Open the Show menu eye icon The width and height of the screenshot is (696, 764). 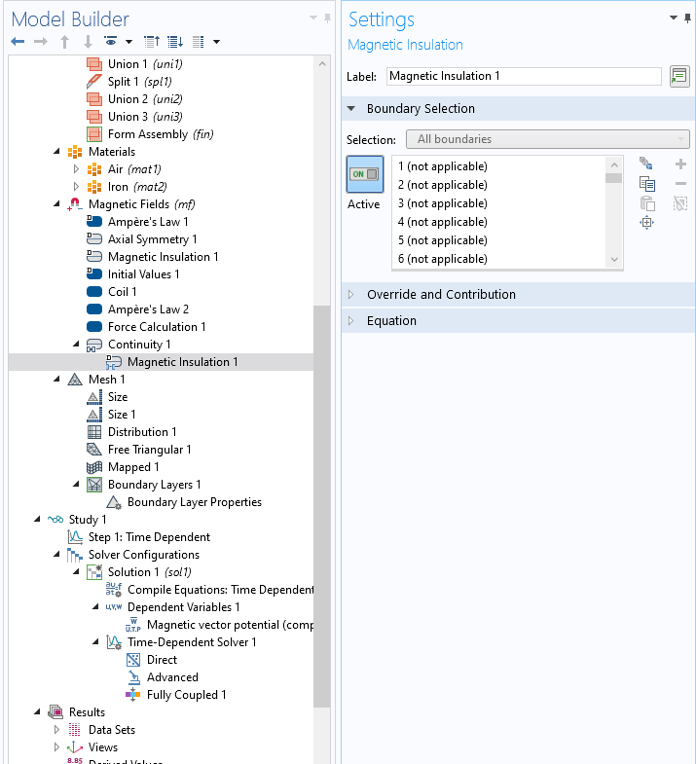click(x=111, y=42)
